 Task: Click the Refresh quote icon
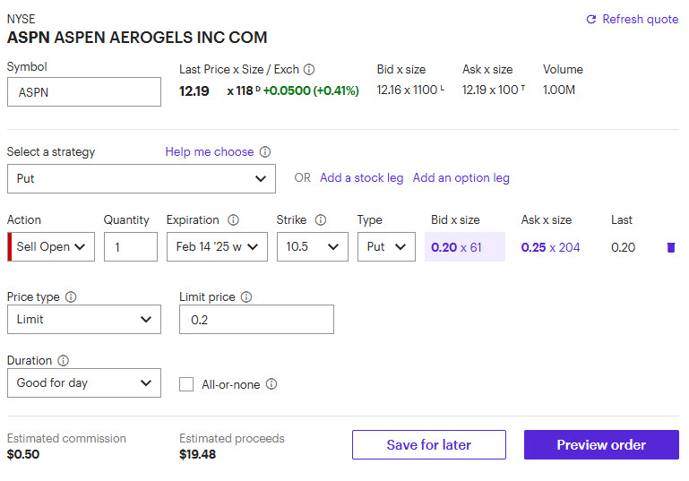[590, 20]
